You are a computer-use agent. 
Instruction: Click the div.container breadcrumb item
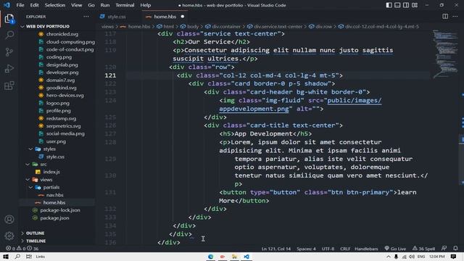pos(223,27)
